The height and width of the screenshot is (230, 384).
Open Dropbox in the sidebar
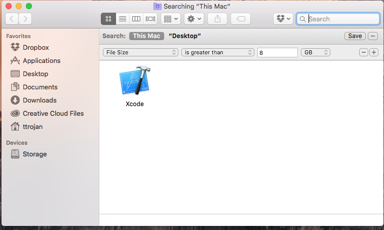click(x=35, y=47)
